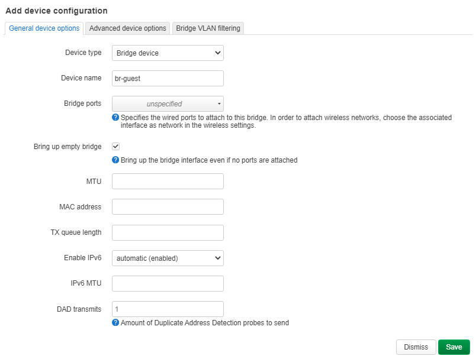Click into the MAC address field
Viewport: 476px width, 359px height.
click(x=168, y=206)
